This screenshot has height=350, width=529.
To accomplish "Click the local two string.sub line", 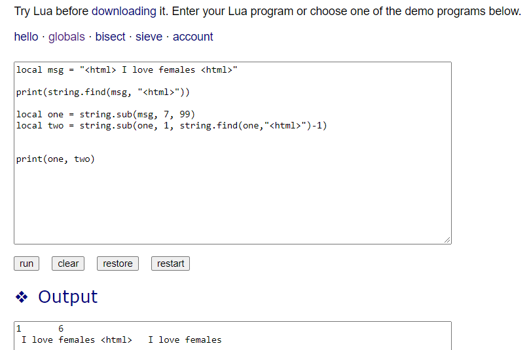I will pyautogui.click(x=172, y=126).
